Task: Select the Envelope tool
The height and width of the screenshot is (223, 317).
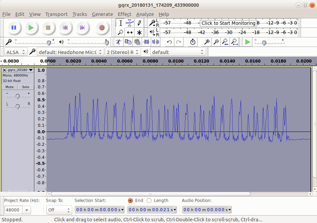Action: point(130,23)
